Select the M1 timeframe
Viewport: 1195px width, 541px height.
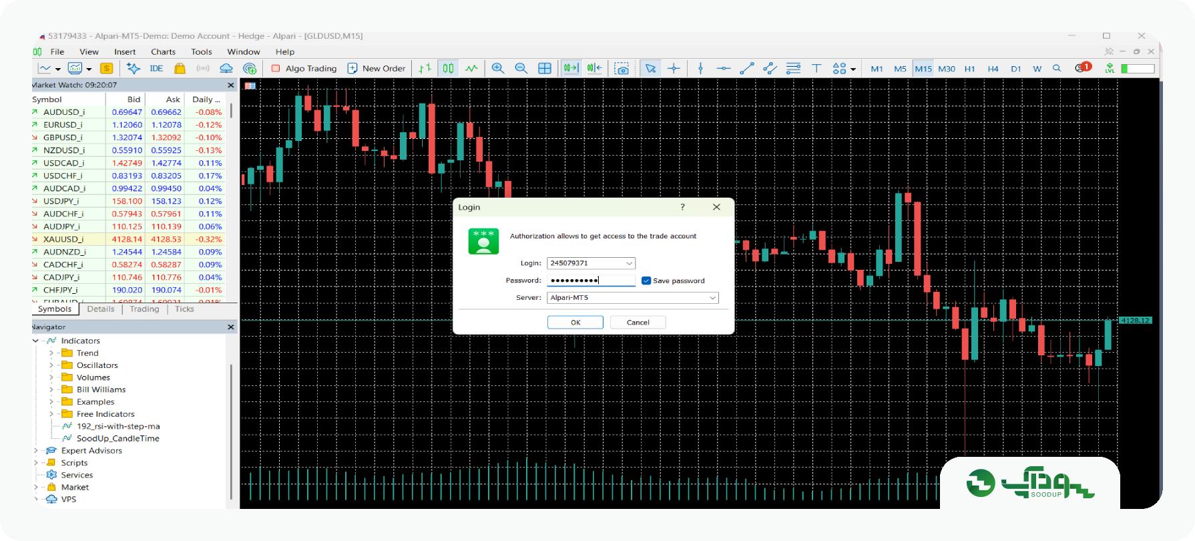pos(877,69)
